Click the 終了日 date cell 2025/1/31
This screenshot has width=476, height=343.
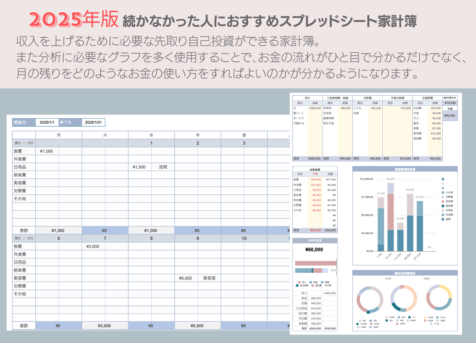(94, 123)
